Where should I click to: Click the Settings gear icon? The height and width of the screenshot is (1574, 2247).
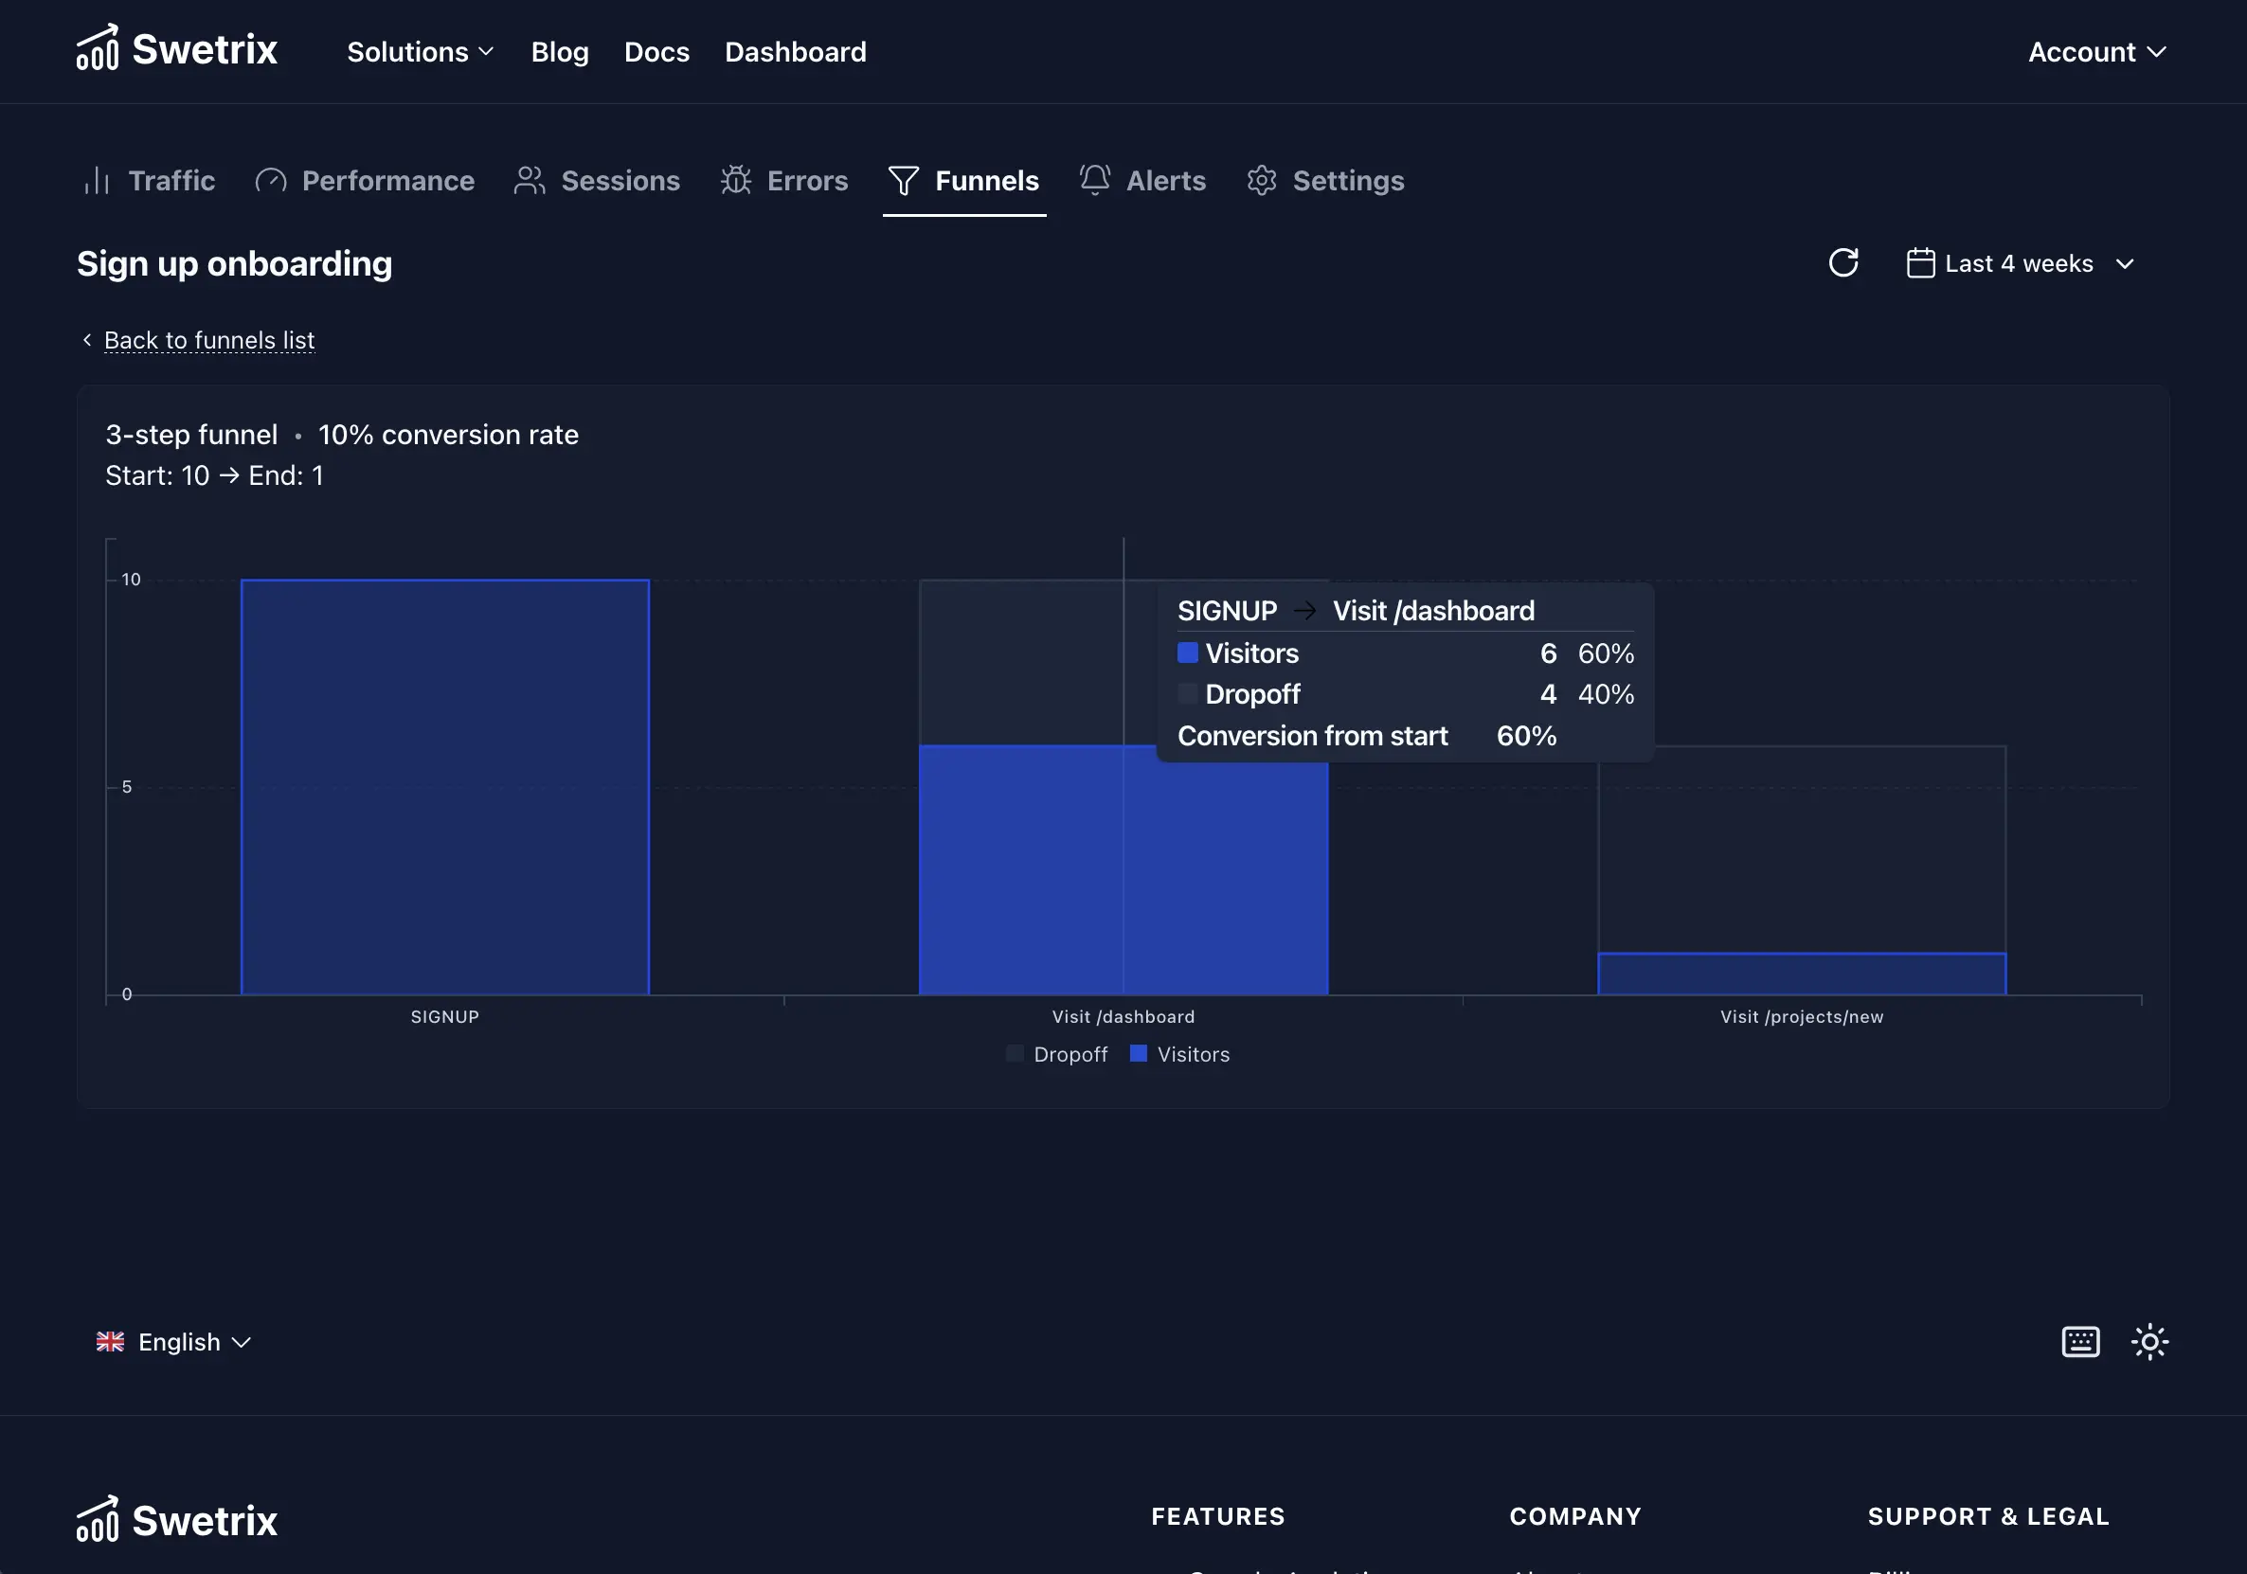click(1262, 181)
